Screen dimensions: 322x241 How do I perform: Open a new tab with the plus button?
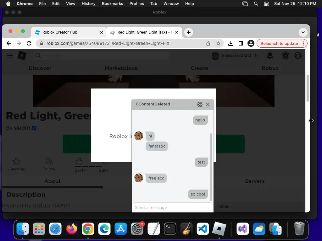pos(189,32)
